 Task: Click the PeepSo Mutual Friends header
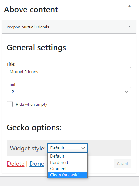tap(69, 27)
